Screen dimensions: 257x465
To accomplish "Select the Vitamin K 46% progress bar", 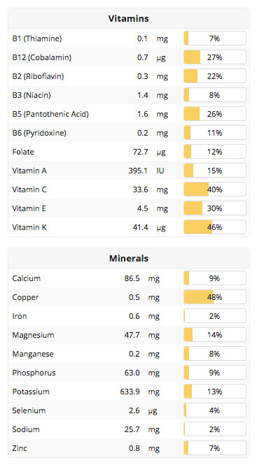I will [215, 227].
